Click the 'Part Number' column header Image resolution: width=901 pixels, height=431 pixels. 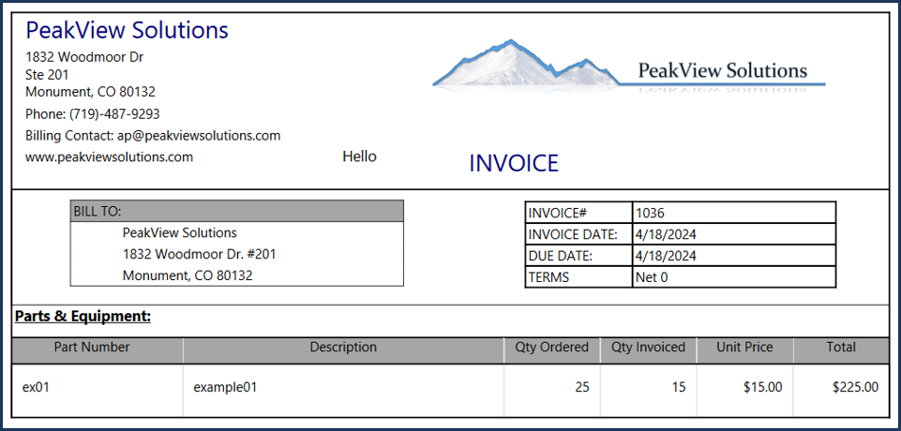click(x=97, y=350)
